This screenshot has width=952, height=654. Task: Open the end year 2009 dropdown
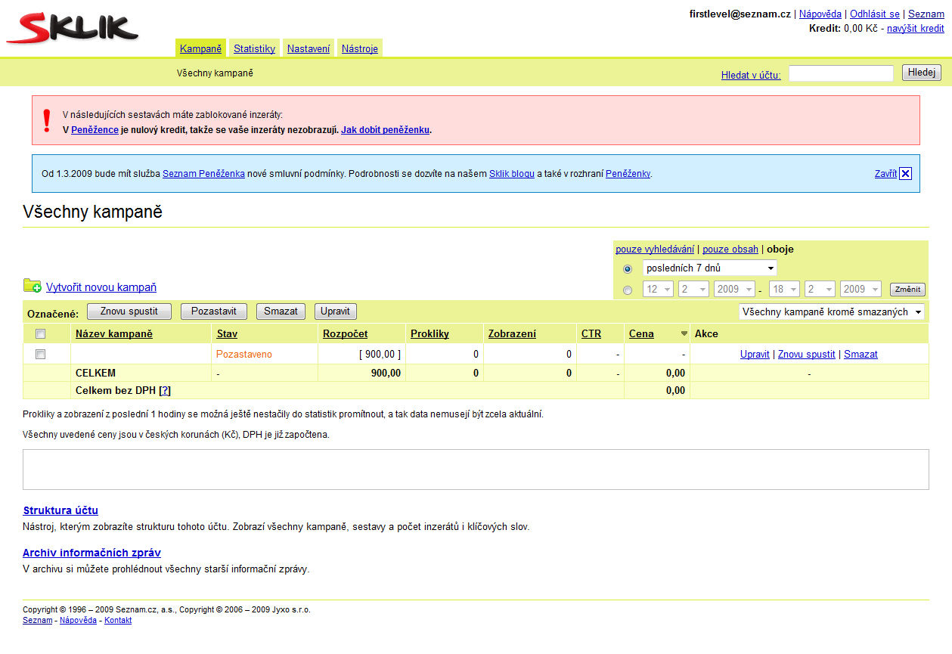pos(861,289)
